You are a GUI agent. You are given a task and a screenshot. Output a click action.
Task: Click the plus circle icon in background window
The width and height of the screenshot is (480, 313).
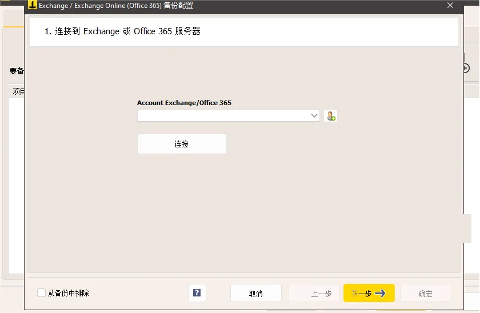tap(466, 68)
